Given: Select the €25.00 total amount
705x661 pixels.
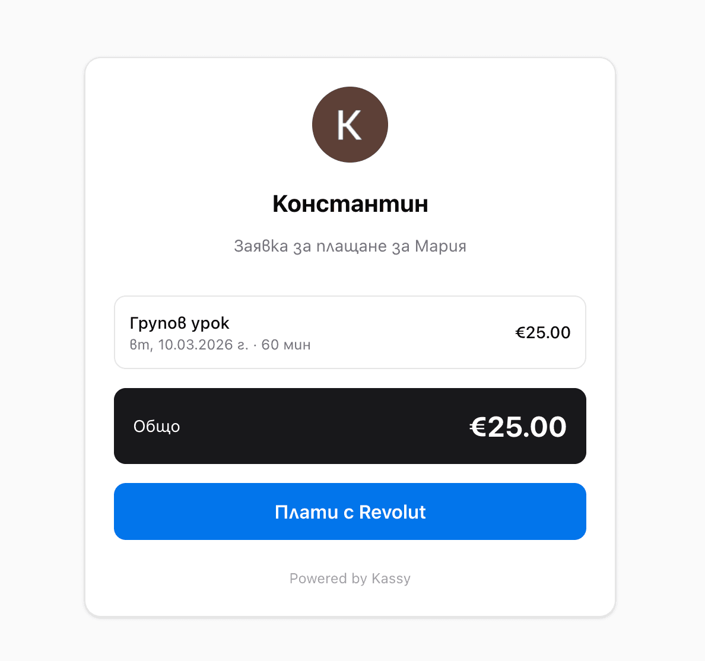Looking at the screenshot, I should tap(518, 426).
